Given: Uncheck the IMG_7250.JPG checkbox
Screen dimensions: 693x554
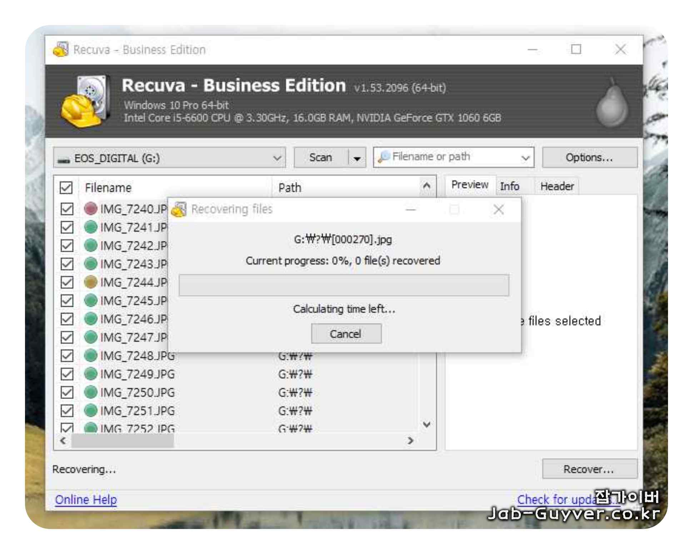Looking at the screenshot, I should point(67,392).
